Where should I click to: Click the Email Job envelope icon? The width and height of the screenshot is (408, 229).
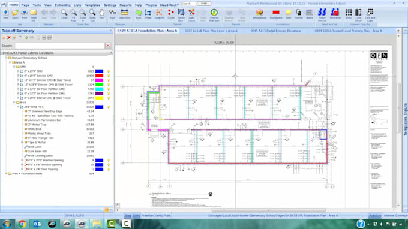tap(34, 13)
